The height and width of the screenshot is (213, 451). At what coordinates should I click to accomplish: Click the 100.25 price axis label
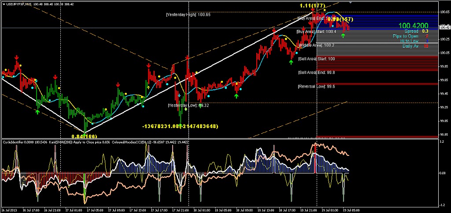point(444,39)
